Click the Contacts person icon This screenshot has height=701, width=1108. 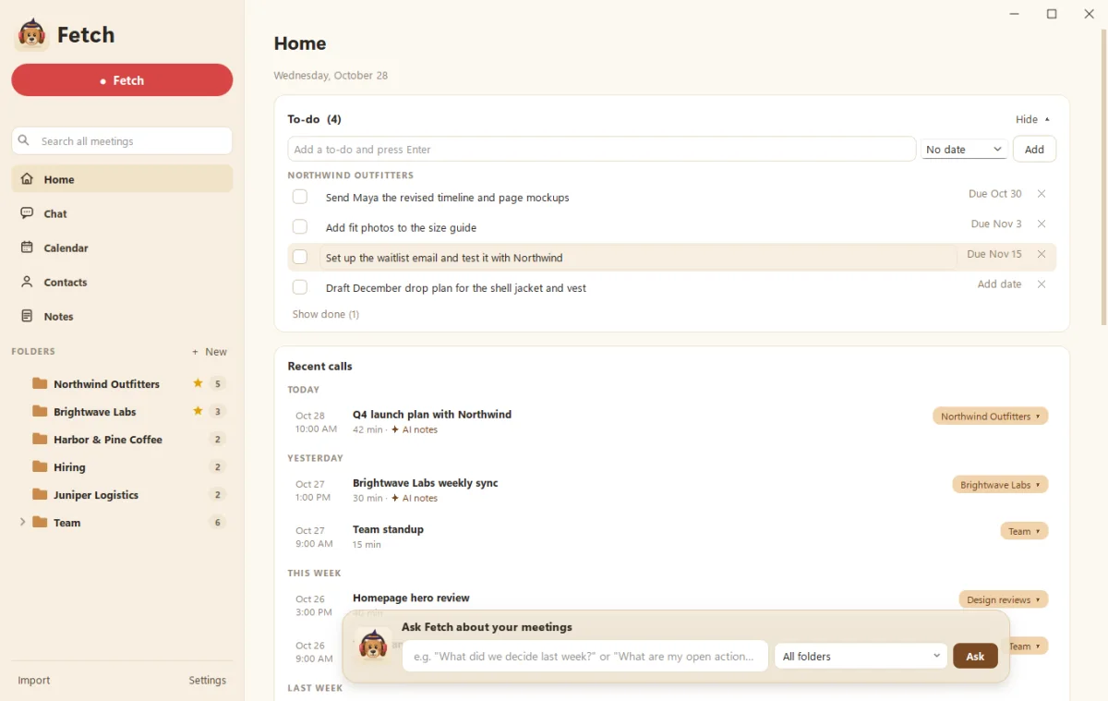point(27,282)
